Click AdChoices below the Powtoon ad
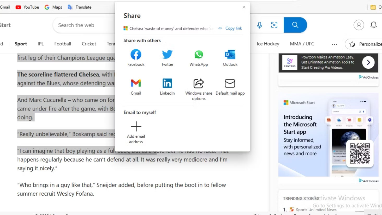 point(368,77)
